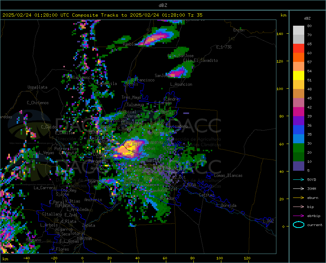Click the Gltallary place label
The image size is (326, 263).
[52, 214]
